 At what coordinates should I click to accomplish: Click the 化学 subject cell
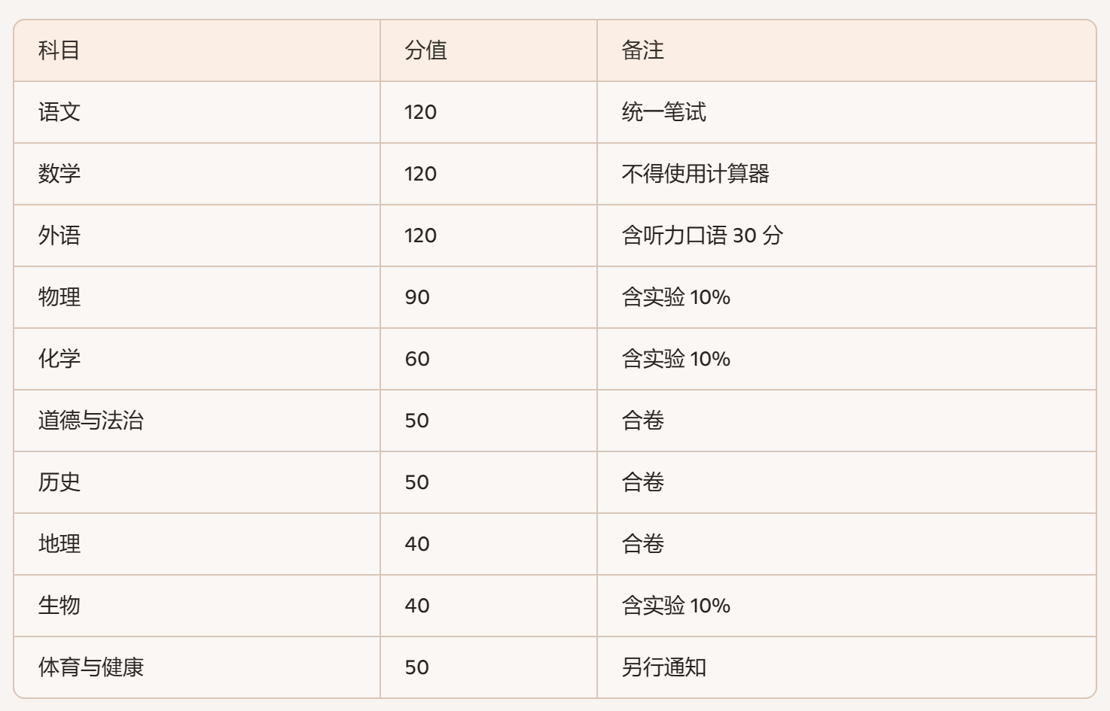(x=59, y=359)
